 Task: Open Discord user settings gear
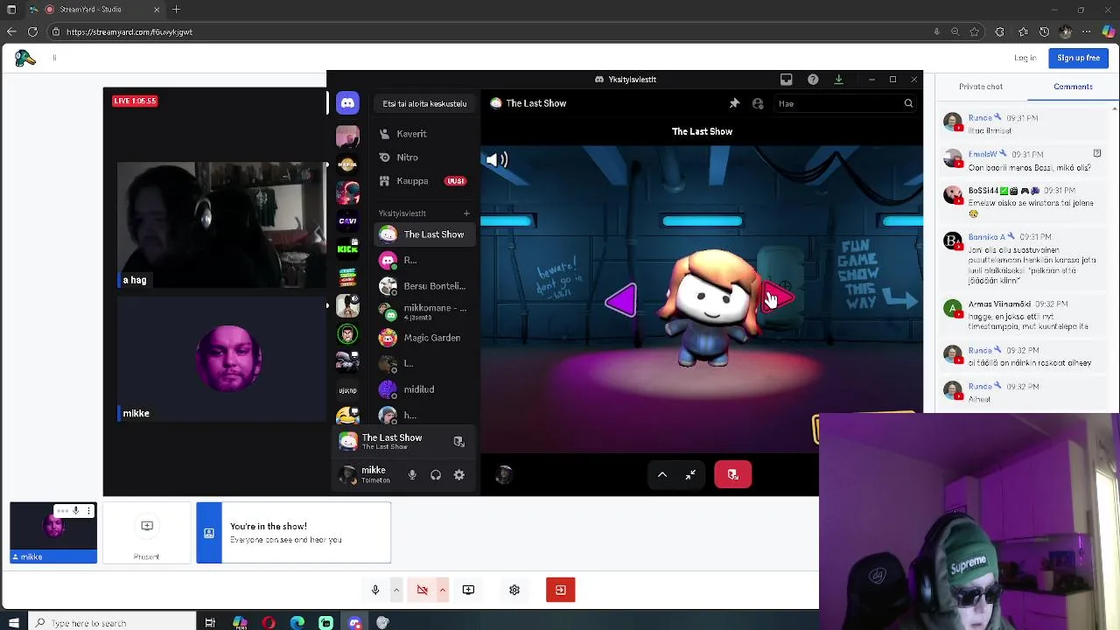tap(459, 475)
